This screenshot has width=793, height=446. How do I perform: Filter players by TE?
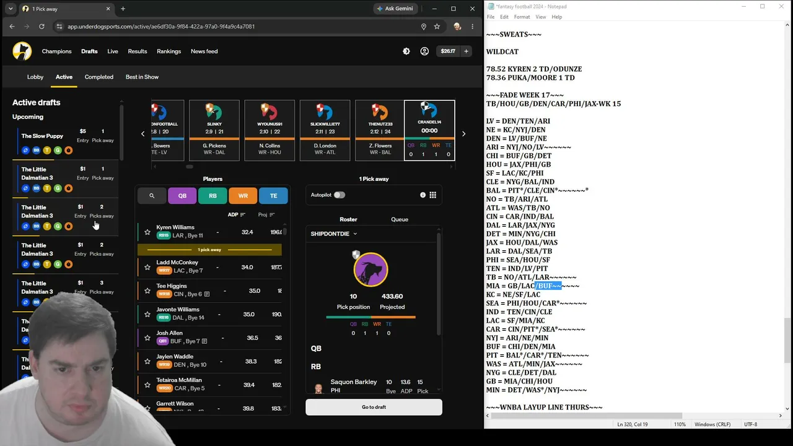(273, 196)
